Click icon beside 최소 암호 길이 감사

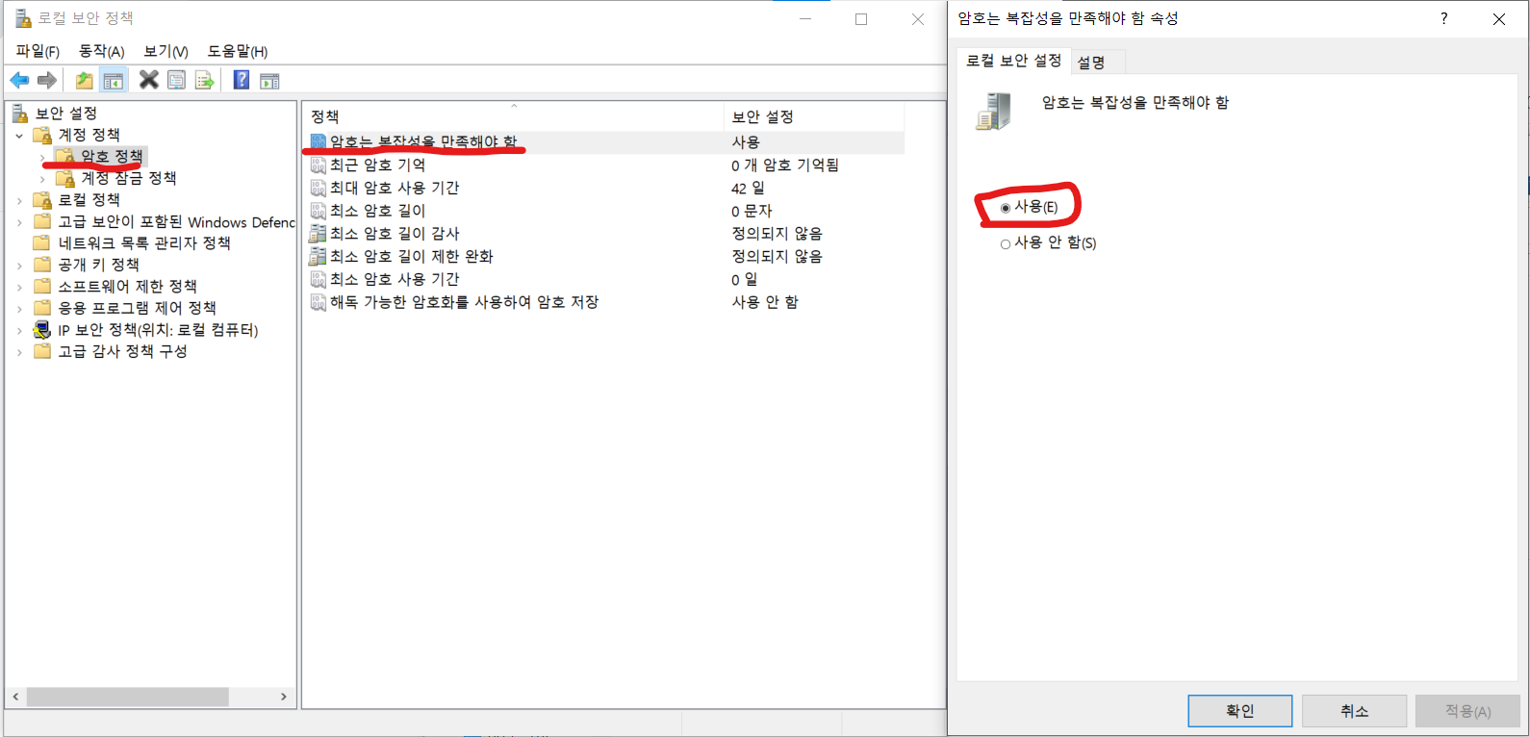pyautogui.click(x=318, y=233)
